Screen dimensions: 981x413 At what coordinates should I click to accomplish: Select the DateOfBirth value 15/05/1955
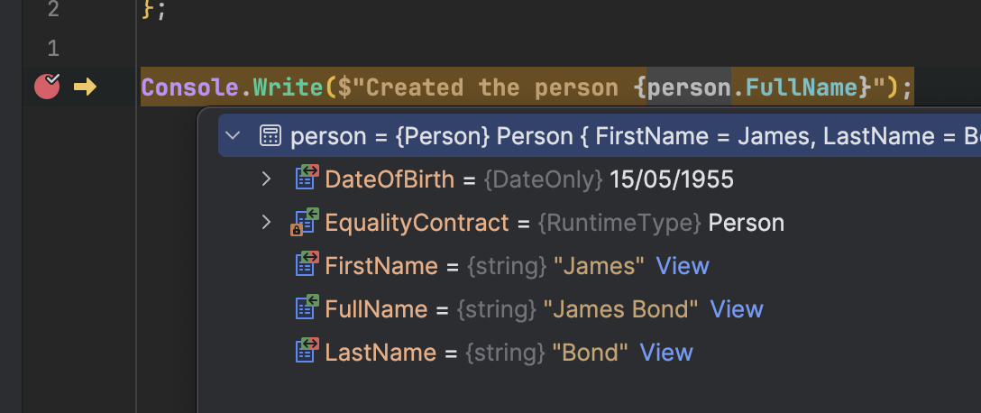(x=672, y=179)
